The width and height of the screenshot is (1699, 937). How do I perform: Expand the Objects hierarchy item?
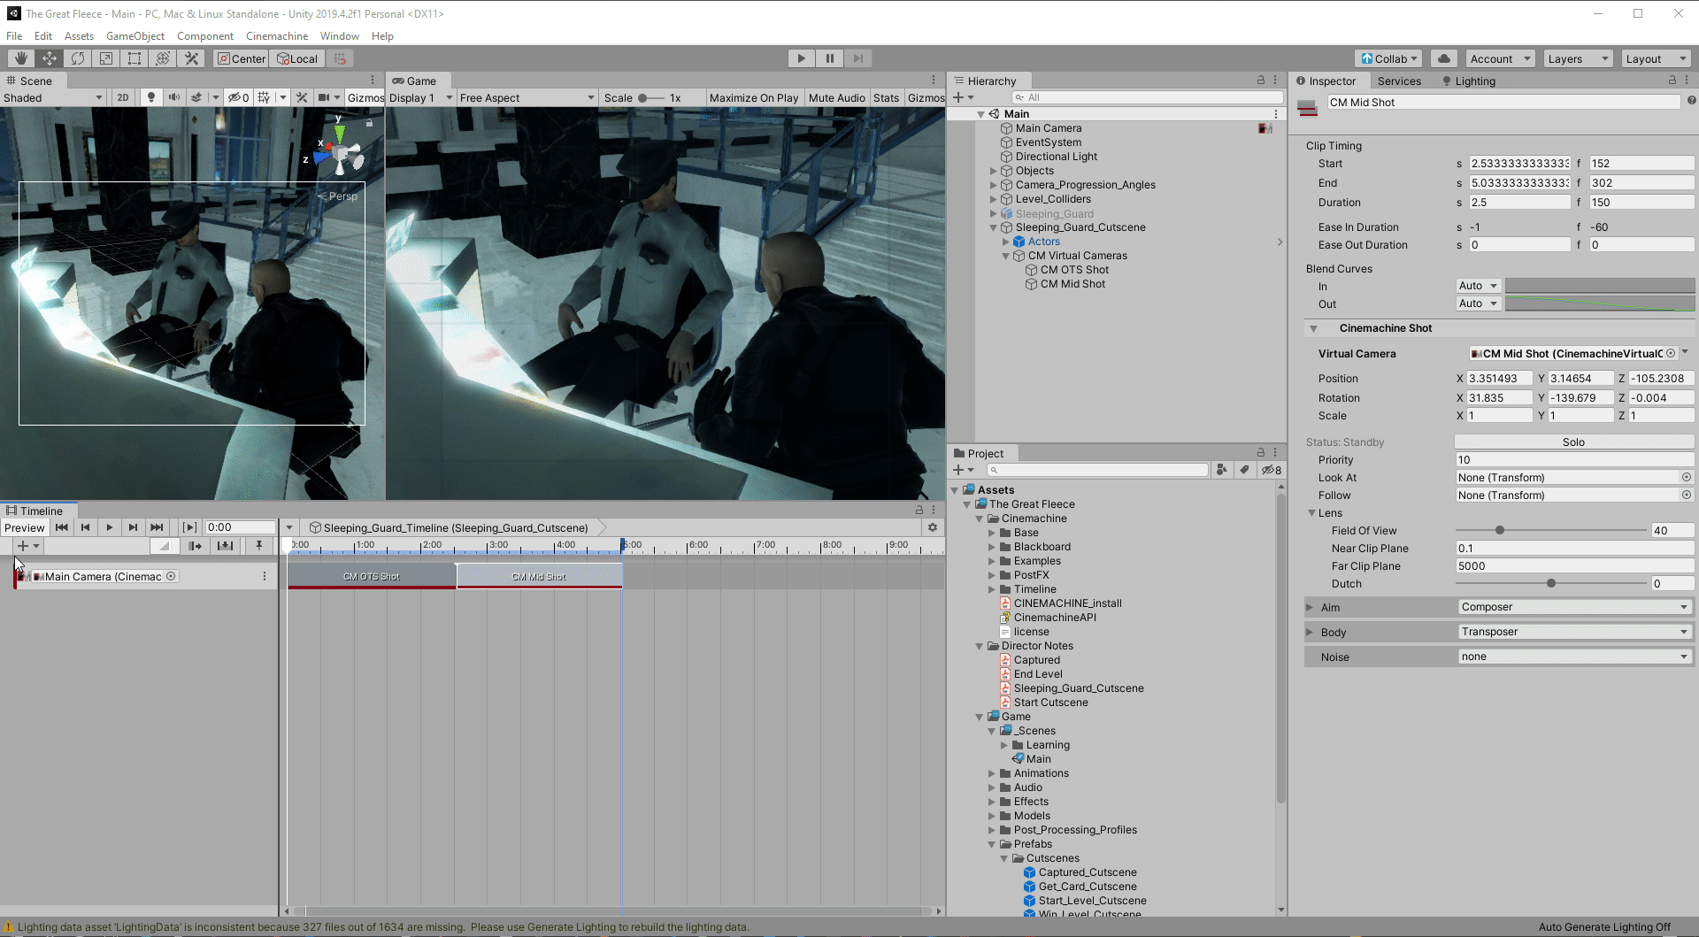tap(993, 171)
